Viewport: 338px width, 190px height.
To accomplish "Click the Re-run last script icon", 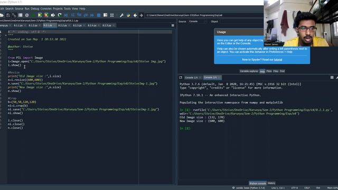I will (x=60, y=15).
